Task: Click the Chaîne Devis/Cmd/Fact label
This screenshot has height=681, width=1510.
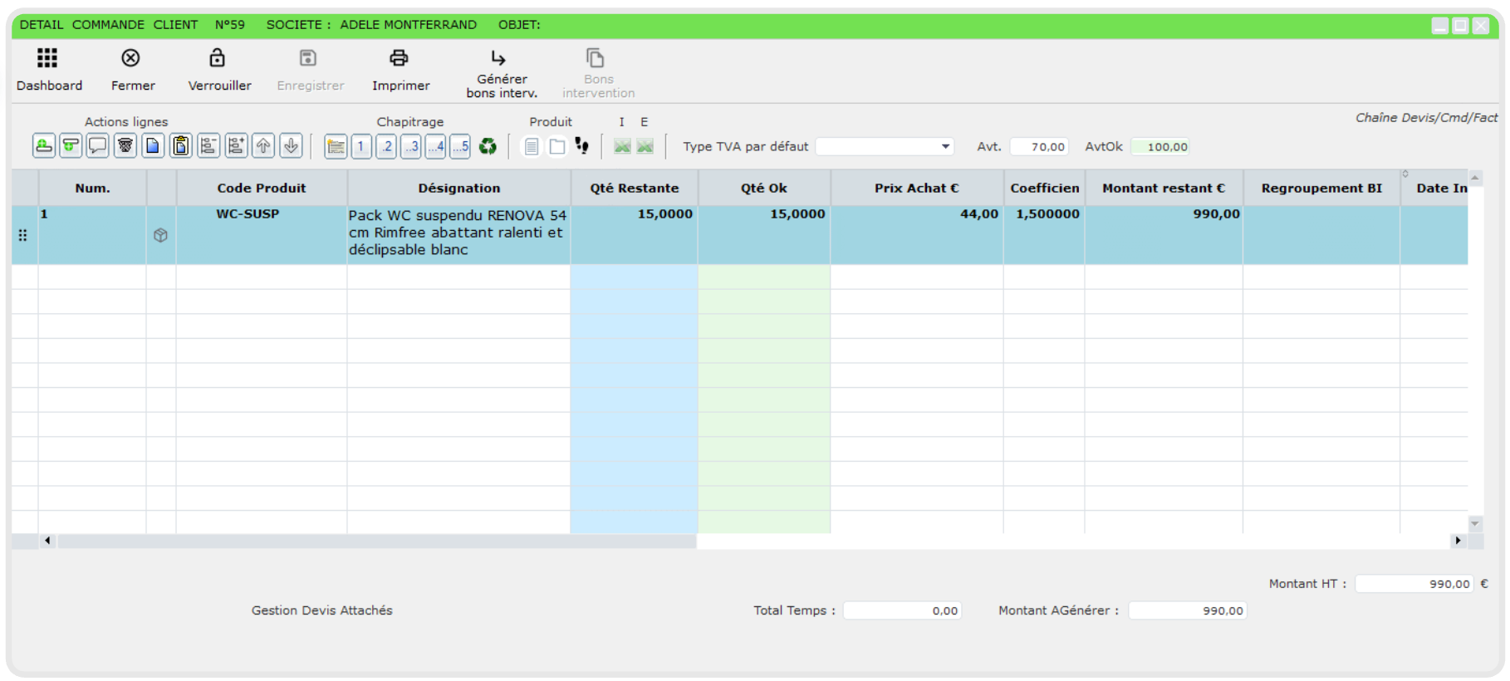Action: pyautogui.click(x=1426, y=118)
